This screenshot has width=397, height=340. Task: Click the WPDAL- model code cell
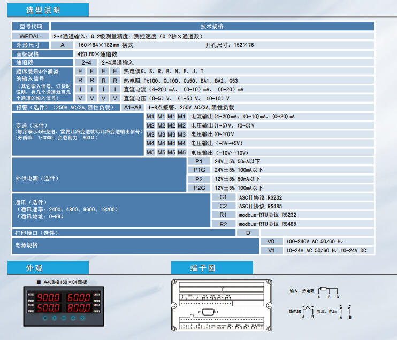coord(30,36)
